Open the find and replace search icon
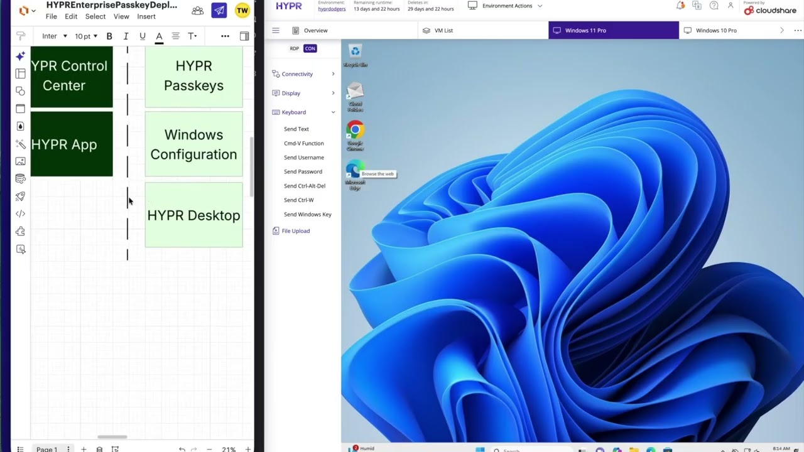Image resolution: width=804 pixels, height=452 pixels. tap(20, 249)
